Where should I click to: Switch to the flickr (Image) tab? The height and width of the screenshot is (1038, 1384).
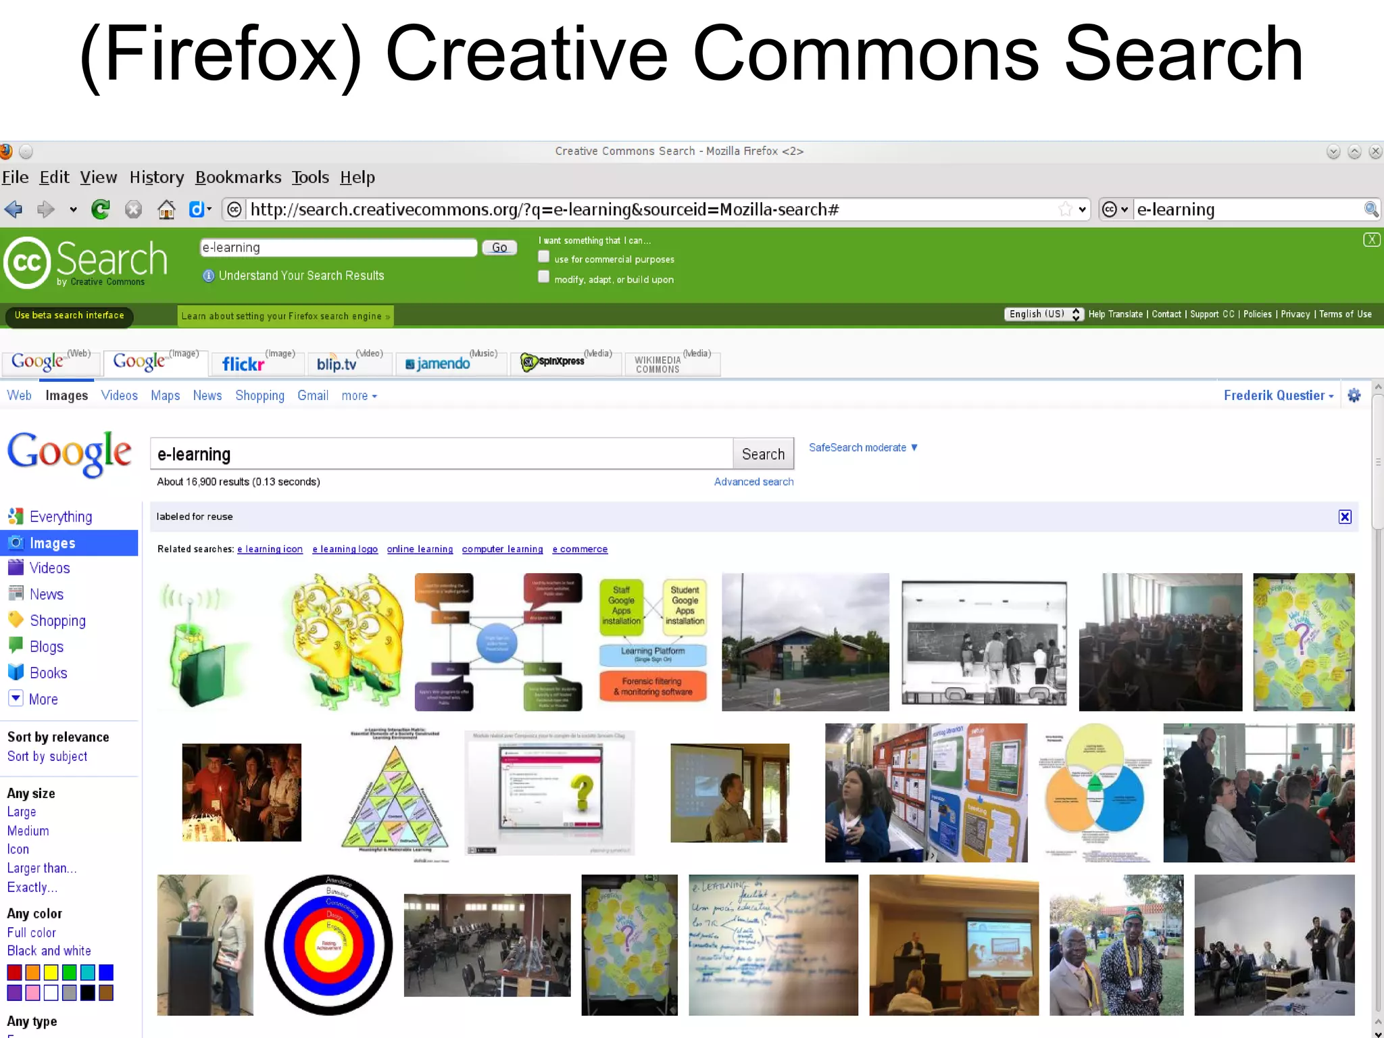pos(257,363)
